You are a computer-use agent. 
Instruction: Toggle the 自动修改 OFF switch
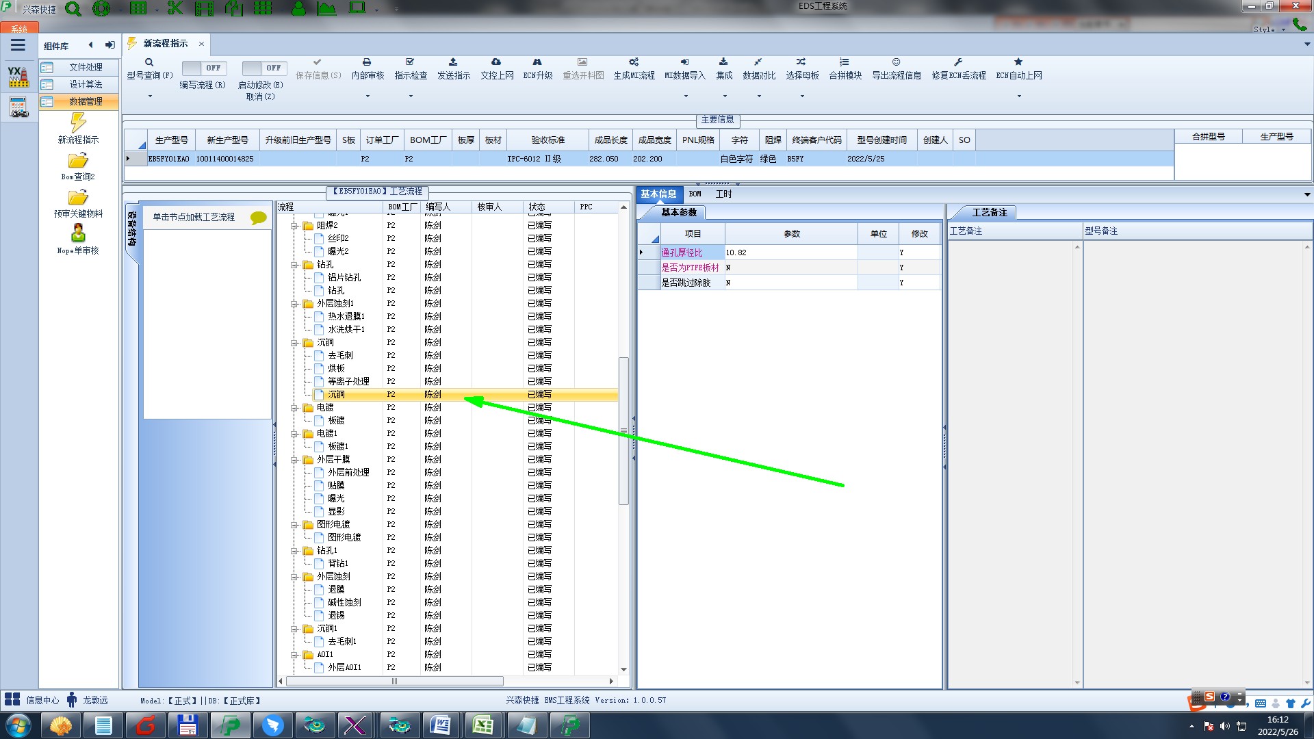pyautogui.click(x=263, y=68)
